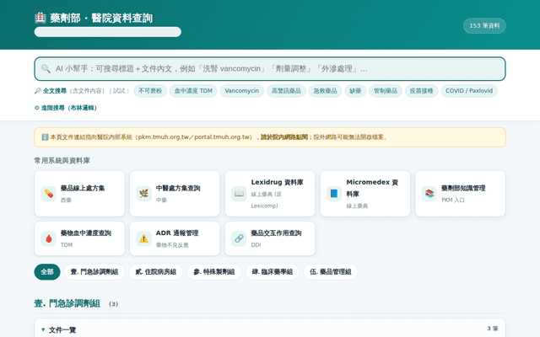Viewport: 540px width, 337px height.
Task: Click the 藥物血中濃度查詢 blood drop icon
Action: pyautogui.click(x=49, y=238)
